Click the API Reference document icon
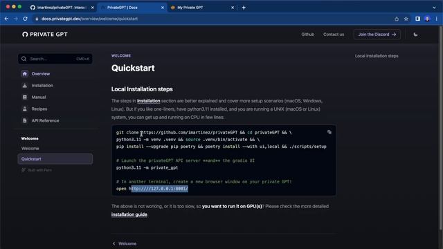The width and height of the screenshot is (443, 249). pos(25,120)
